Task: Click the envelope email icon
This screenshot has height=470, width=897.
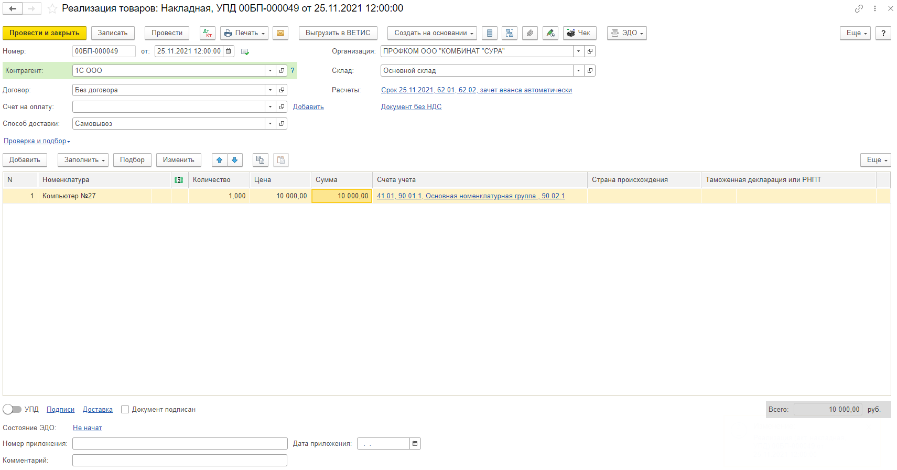Action: (x=280, y=33)
